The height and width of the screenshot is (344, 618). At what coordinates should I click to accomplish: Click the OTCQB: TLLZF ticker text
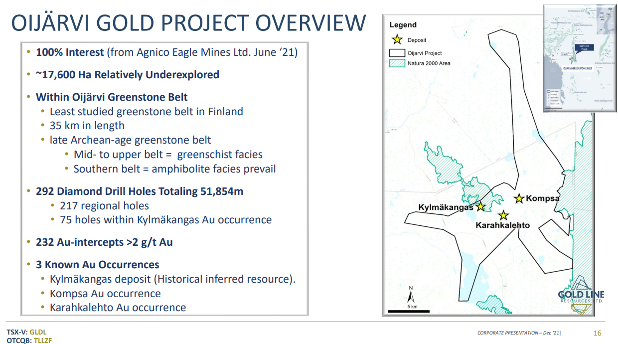[x=29, y=341]
